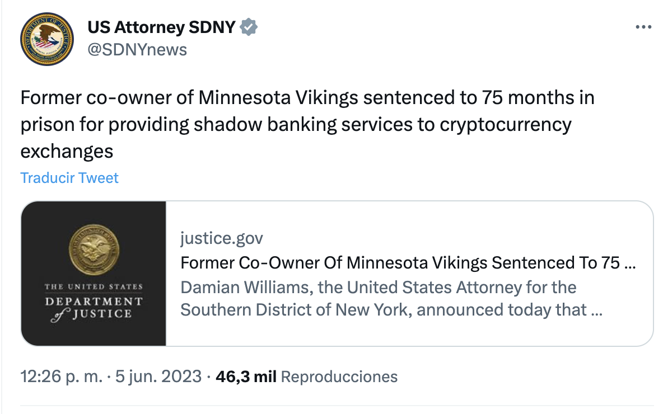Open the justice.gov domain label in card
Viewport: 663px width, 414px height.
(222, 238)
